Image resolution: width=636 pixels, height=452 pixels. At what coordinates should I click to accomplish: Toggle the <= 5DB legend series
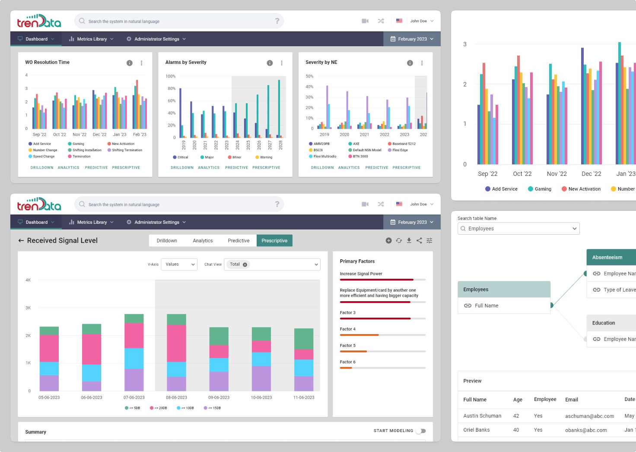[x=132, y=408]
